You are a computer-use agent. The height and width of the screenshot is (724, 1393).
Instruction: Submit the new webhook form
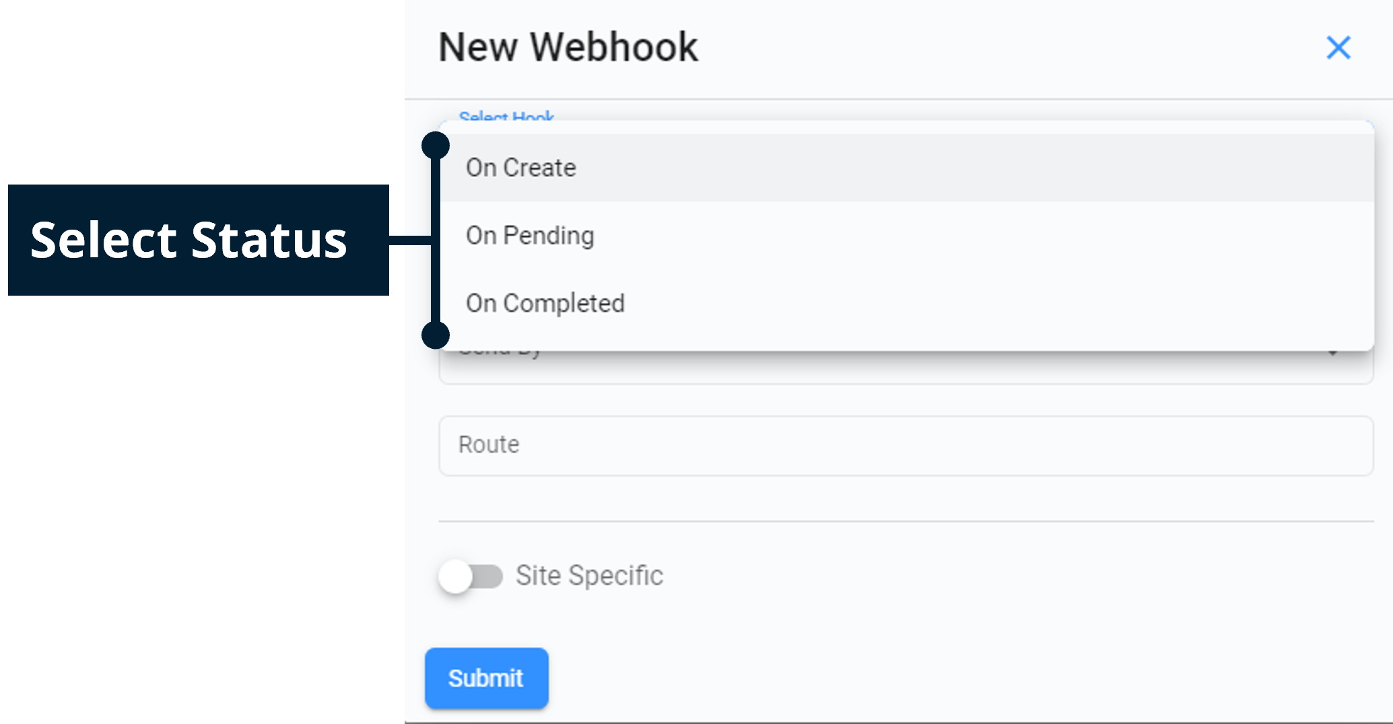[x=486, y=678]
